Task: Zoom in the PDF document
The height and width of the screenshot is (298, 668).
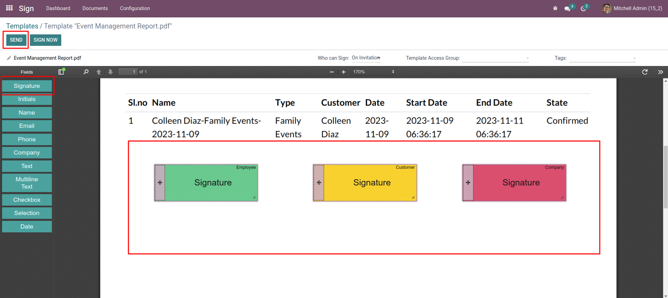Action: 344,72
